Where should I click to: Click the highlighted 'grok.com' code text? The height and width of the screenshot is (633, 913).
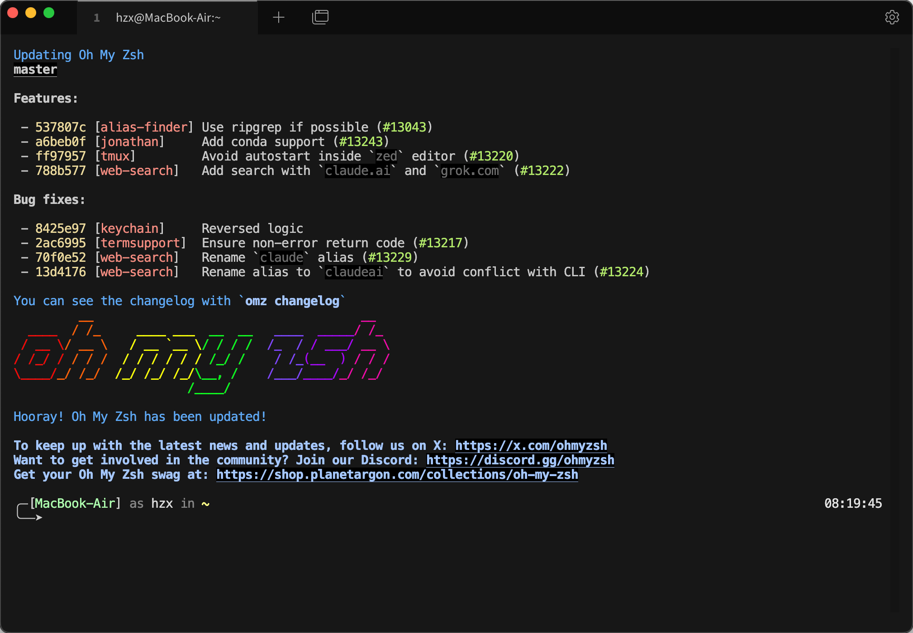pyautogui.click(x=470, y=171)
